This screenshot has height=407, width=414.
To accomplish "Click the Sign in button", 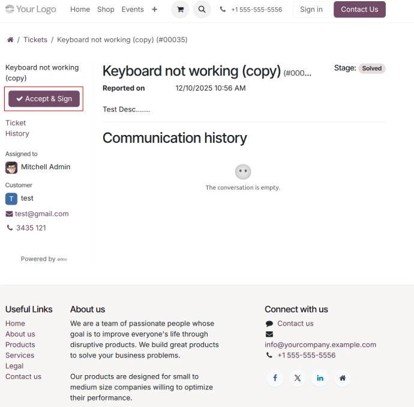I will (311, 10).
